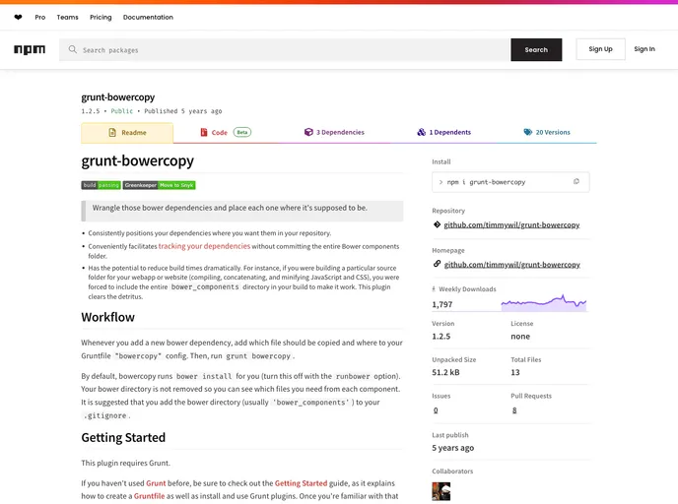The height and width of the screenshot is (504, 678).
Task: Click the Versions tags icon
Action: point(528,132)
